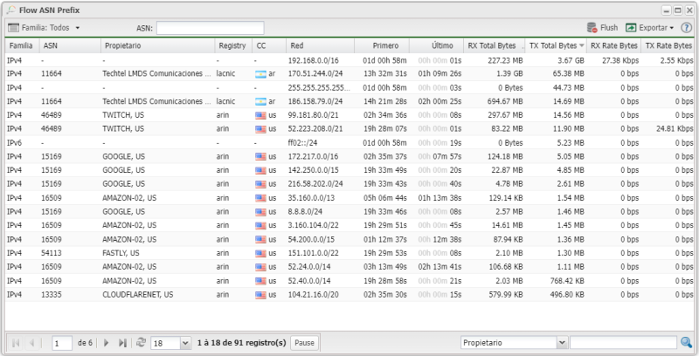Click the US flag for 99.181.80.0/21

tap(260, 115)
